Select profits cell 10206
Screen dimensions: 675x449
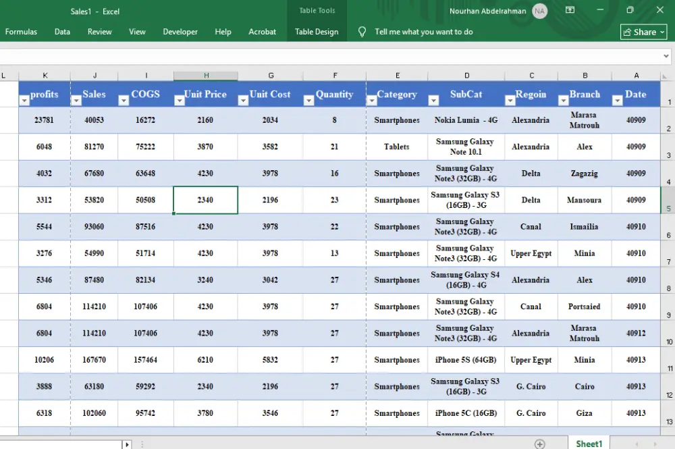[x=45, y=360]
